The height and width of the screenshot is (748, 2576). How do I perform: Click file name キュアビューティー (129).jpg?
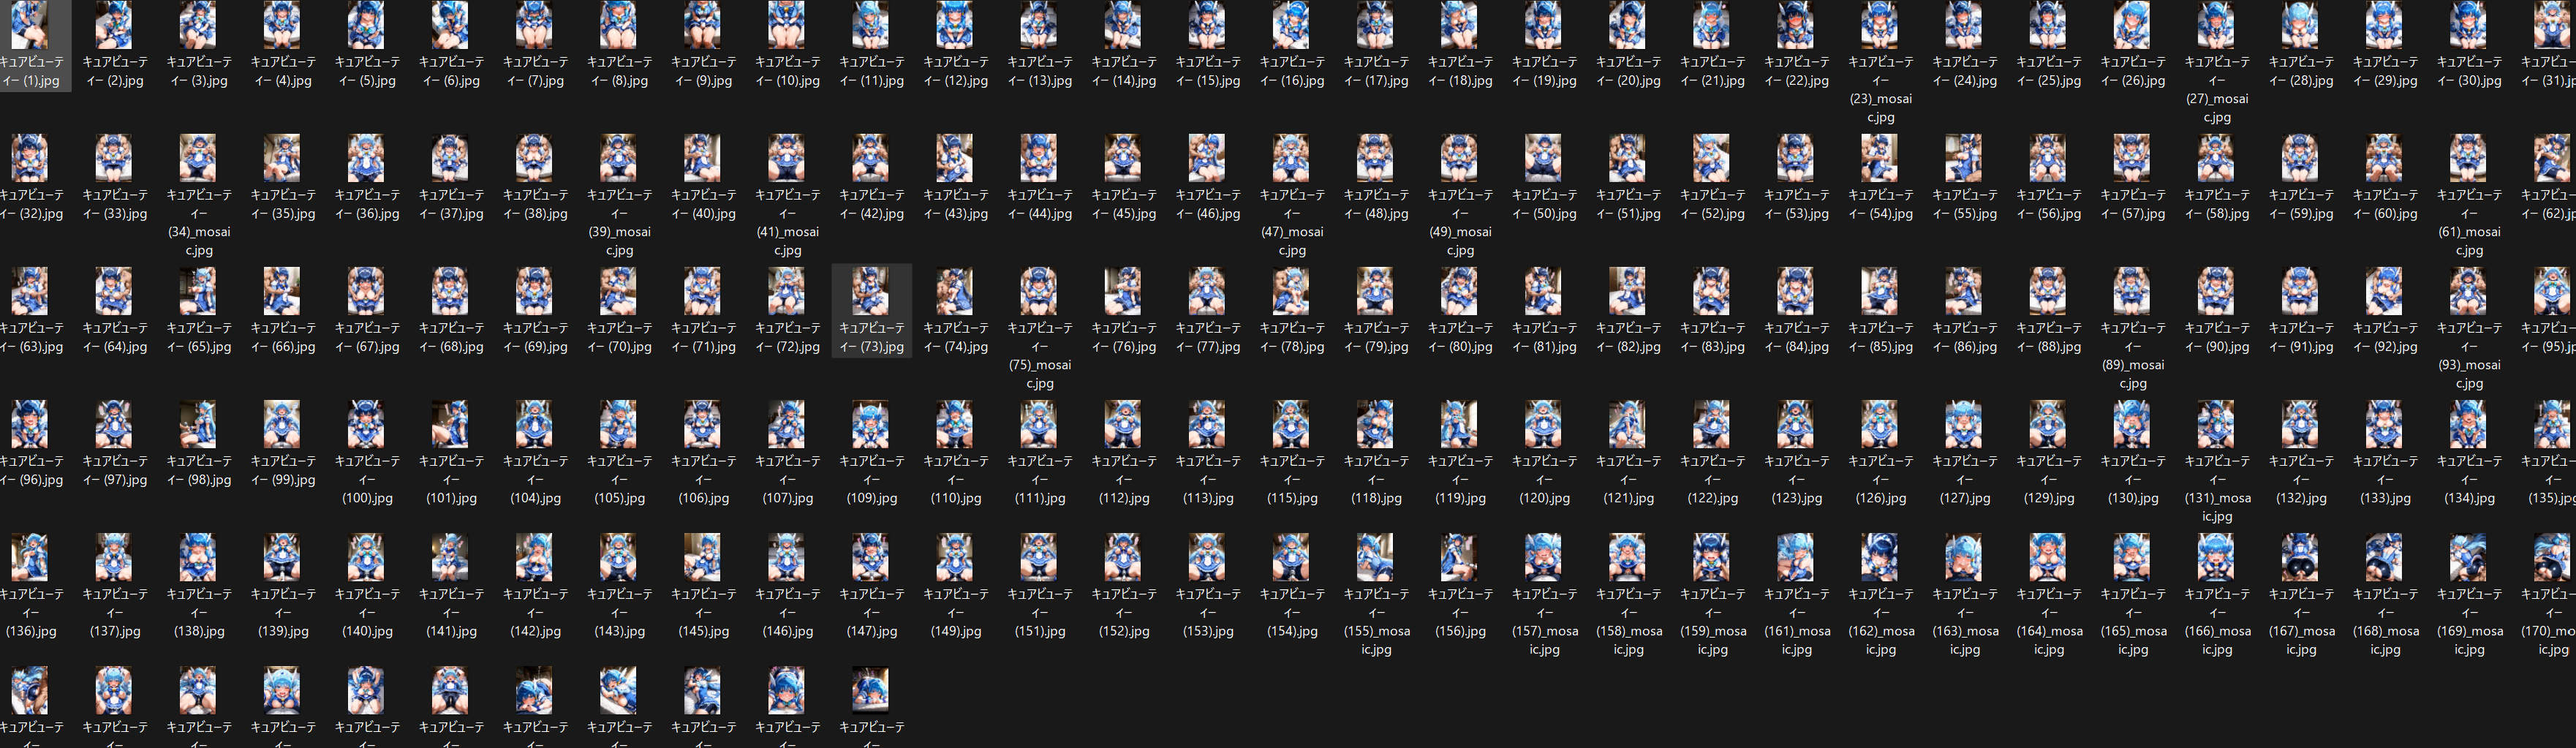coord(2047,479)
